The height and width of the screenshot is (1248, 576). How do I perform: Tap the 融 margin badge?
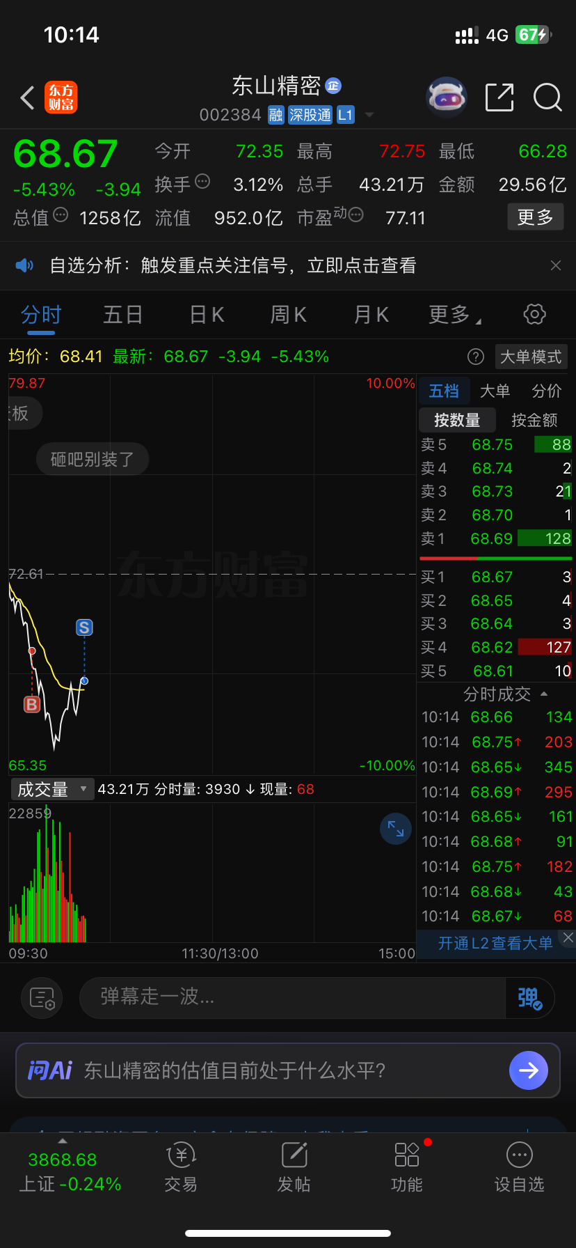tap(276, 115)
